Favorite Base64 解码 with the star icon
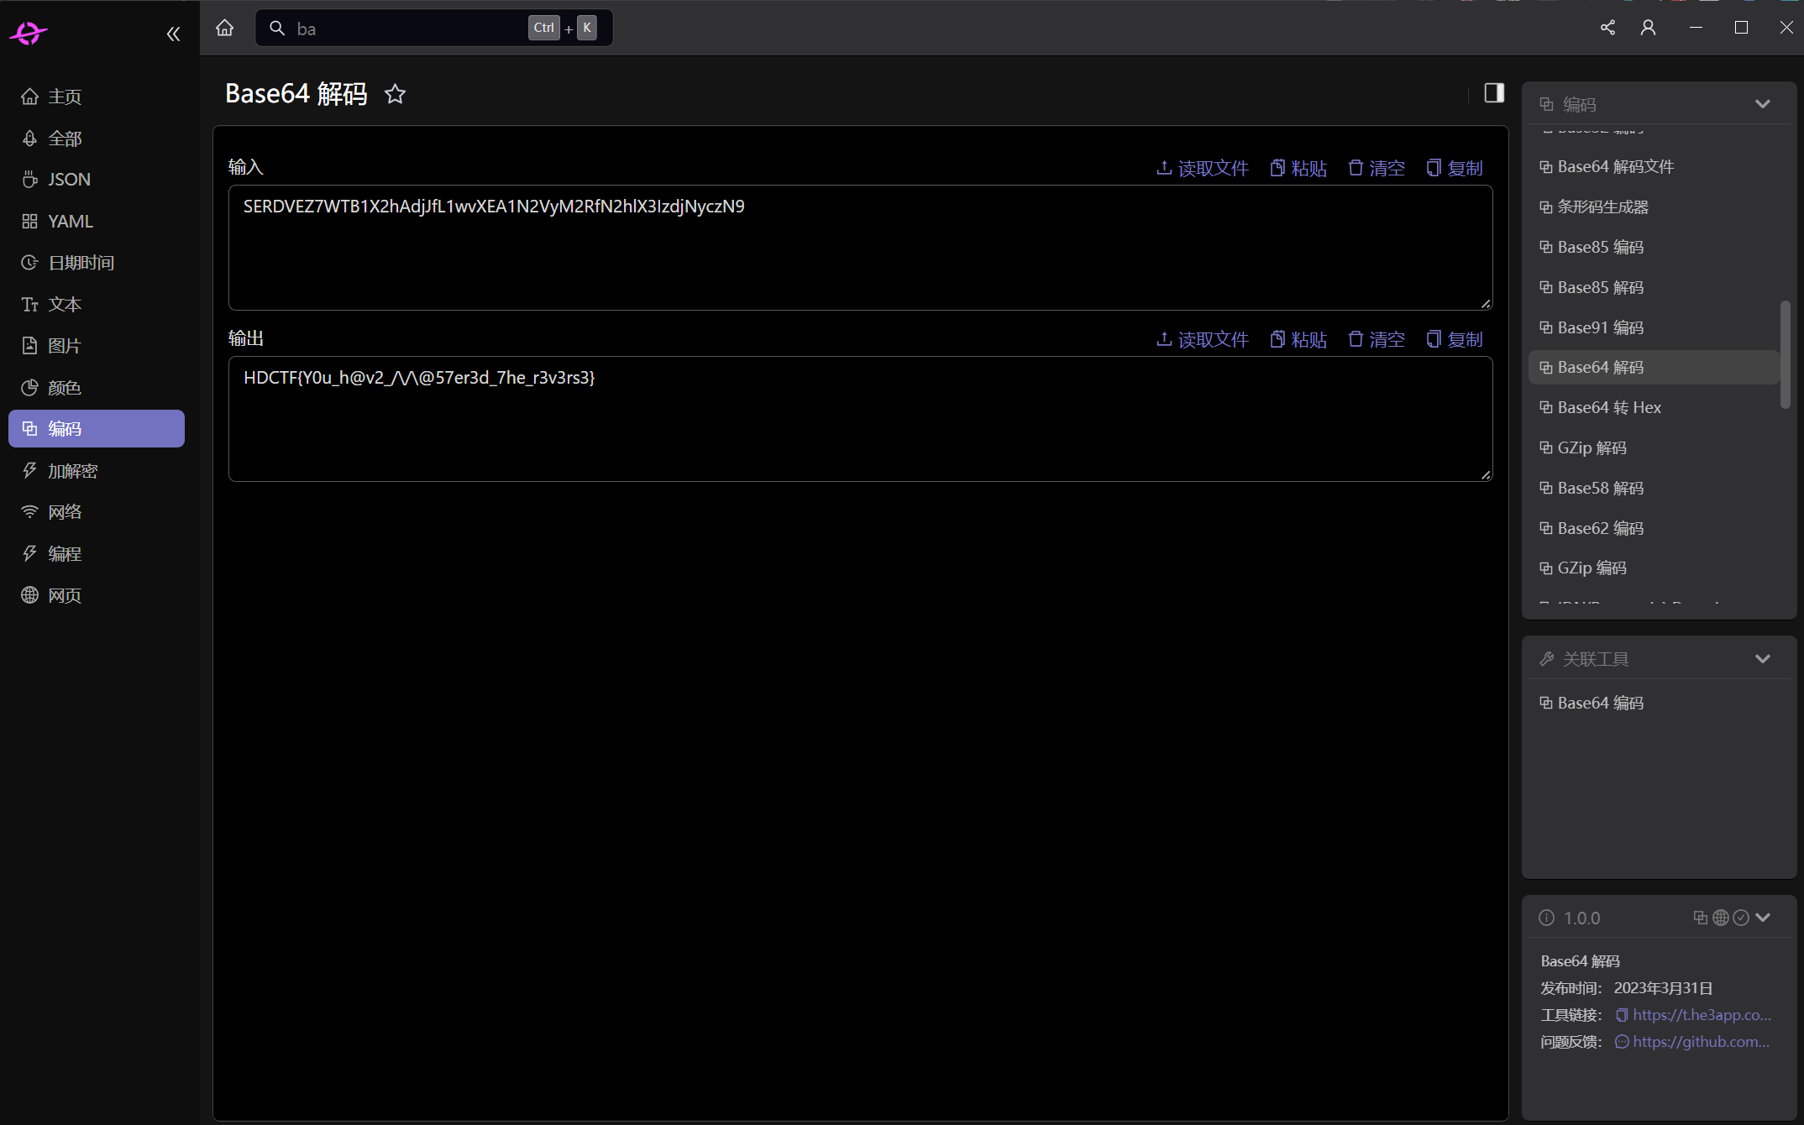 point(395,94)
